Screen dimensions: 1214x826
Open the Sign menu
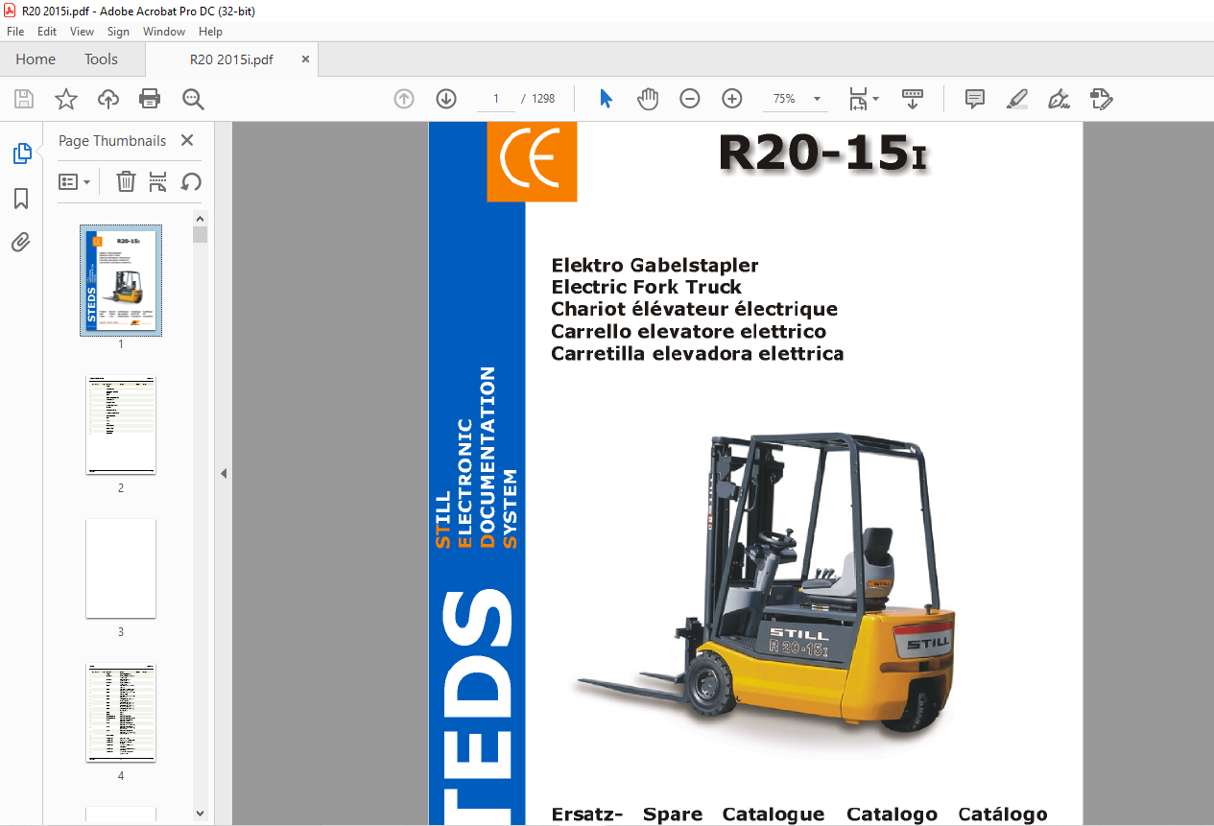118,32
